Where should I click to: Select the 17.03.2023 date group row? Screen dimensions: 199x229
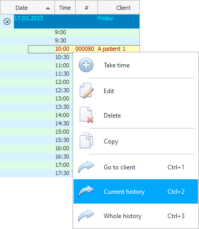coord(77,21)
